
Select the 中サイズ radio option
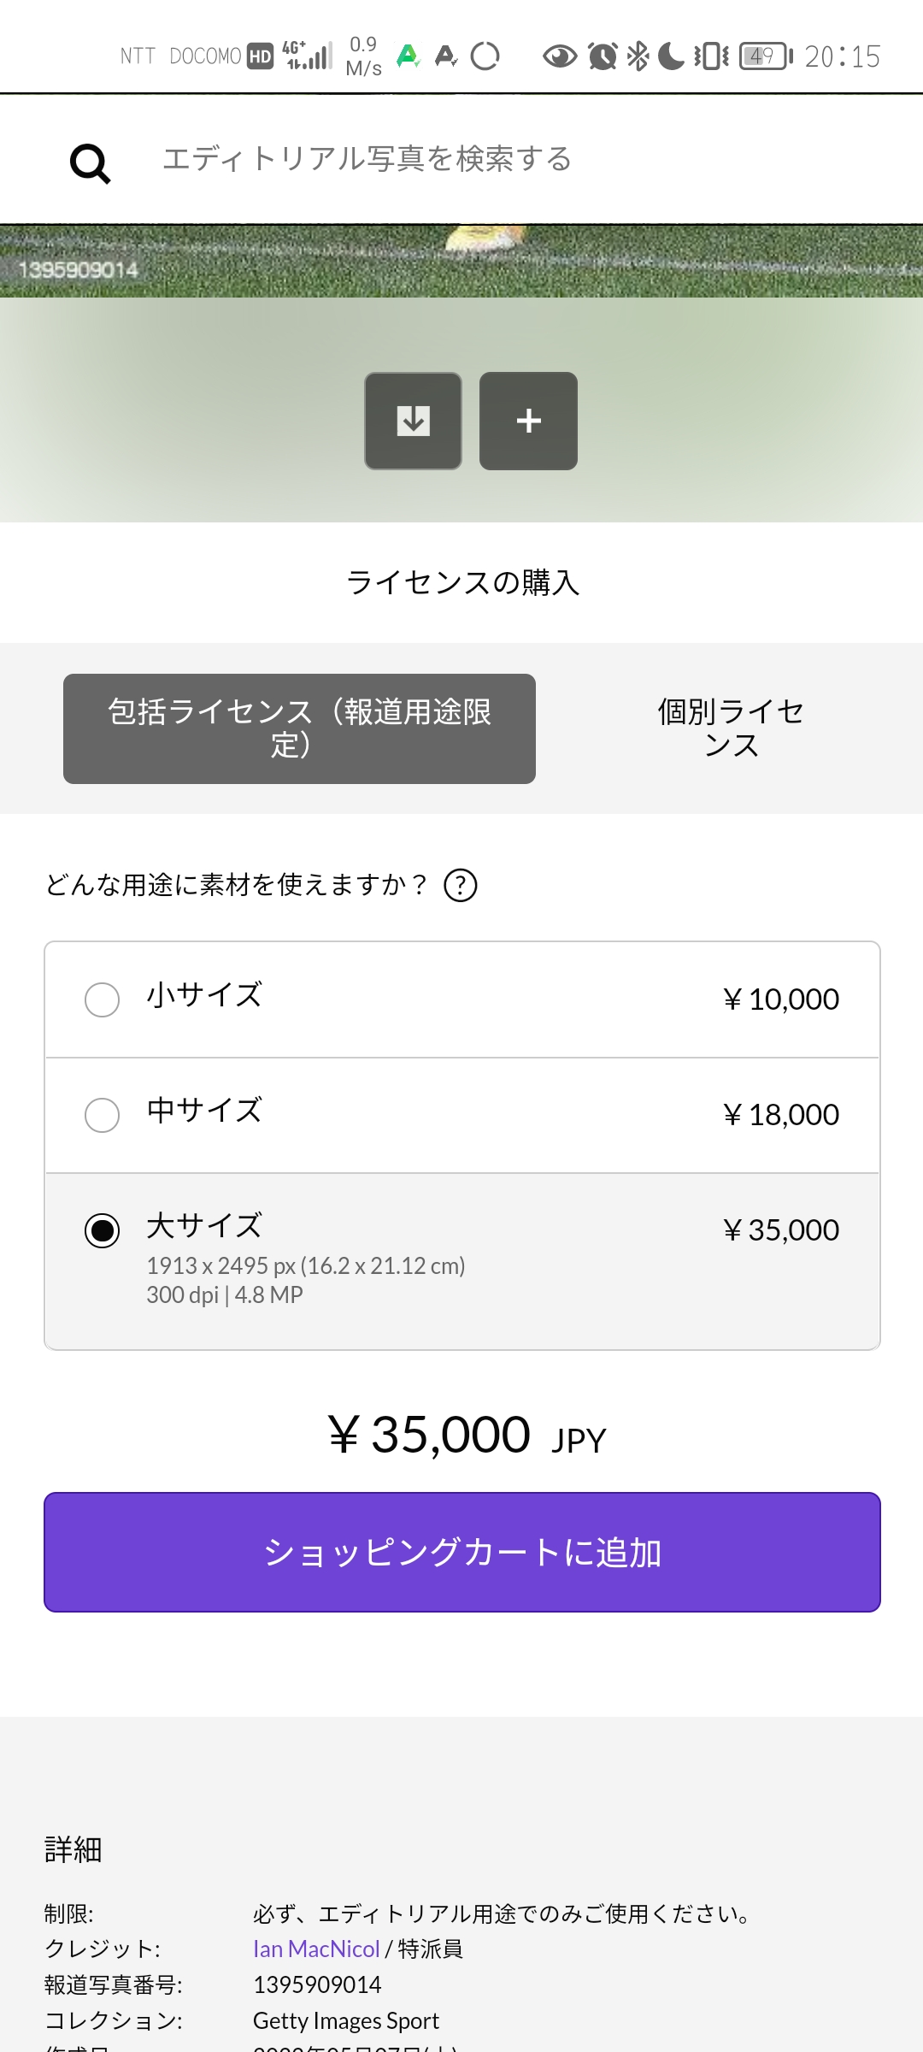click(103, 1115)
